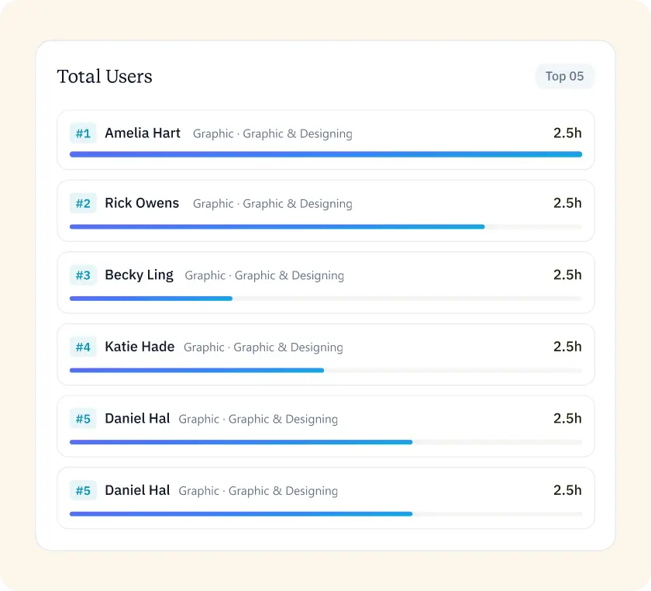The height and width of the screenshot is (591, 651).
Task: Click the 2.5h label on Amelia Hart's row
Action: 567,133
